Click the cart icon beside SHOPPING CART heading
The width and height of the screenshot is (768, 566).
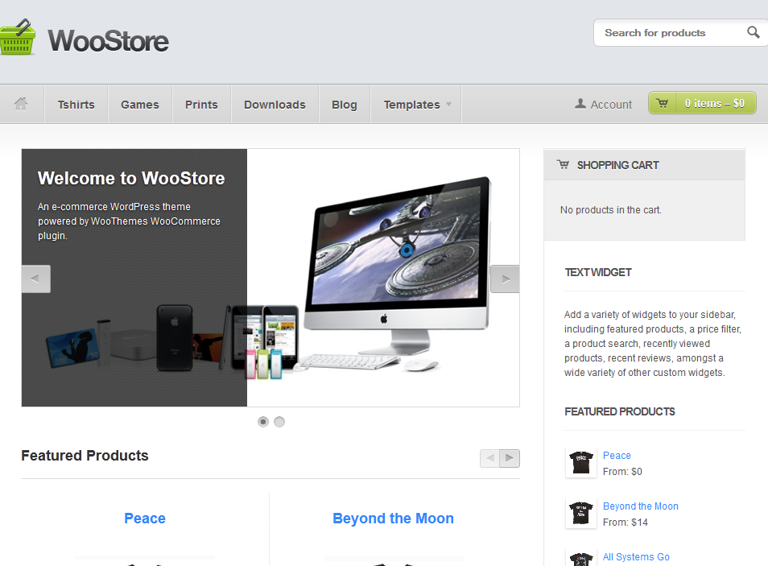[564, 165]
